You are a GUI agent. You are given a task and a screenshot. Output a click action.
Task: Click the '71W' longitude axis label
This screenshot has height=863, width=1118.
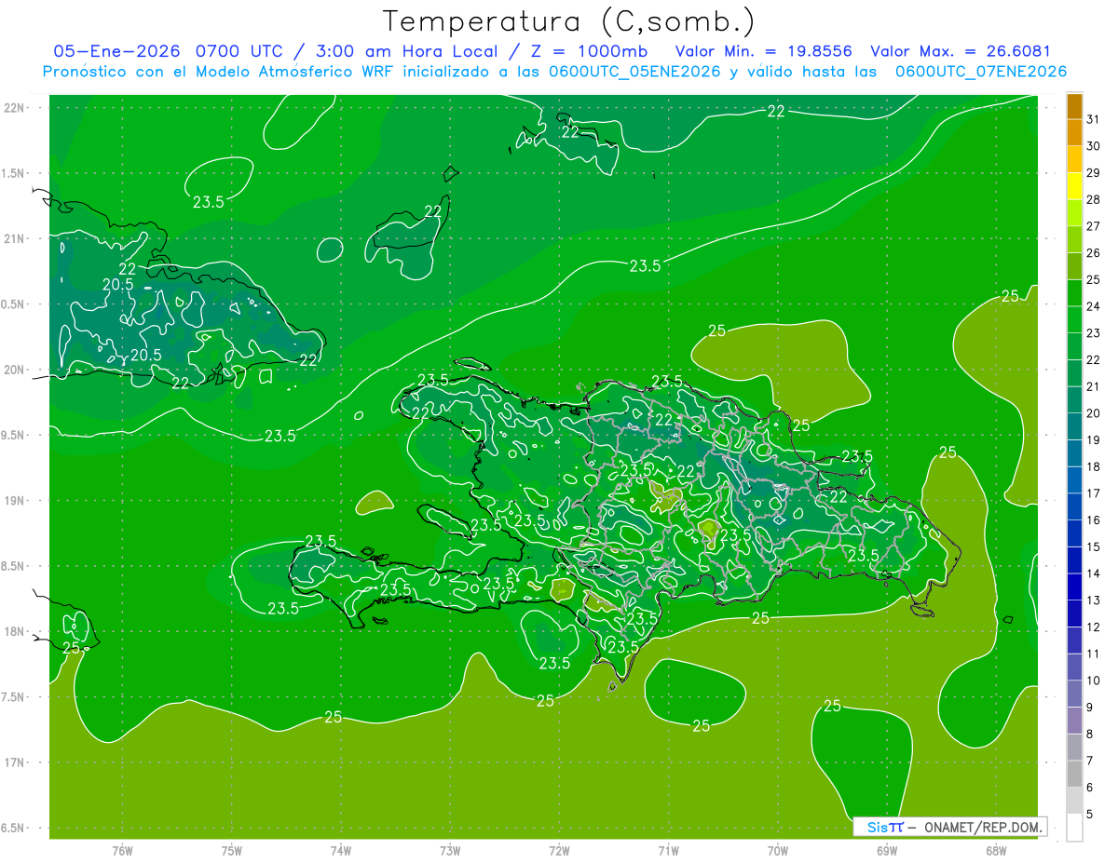[x=668, y=851]
